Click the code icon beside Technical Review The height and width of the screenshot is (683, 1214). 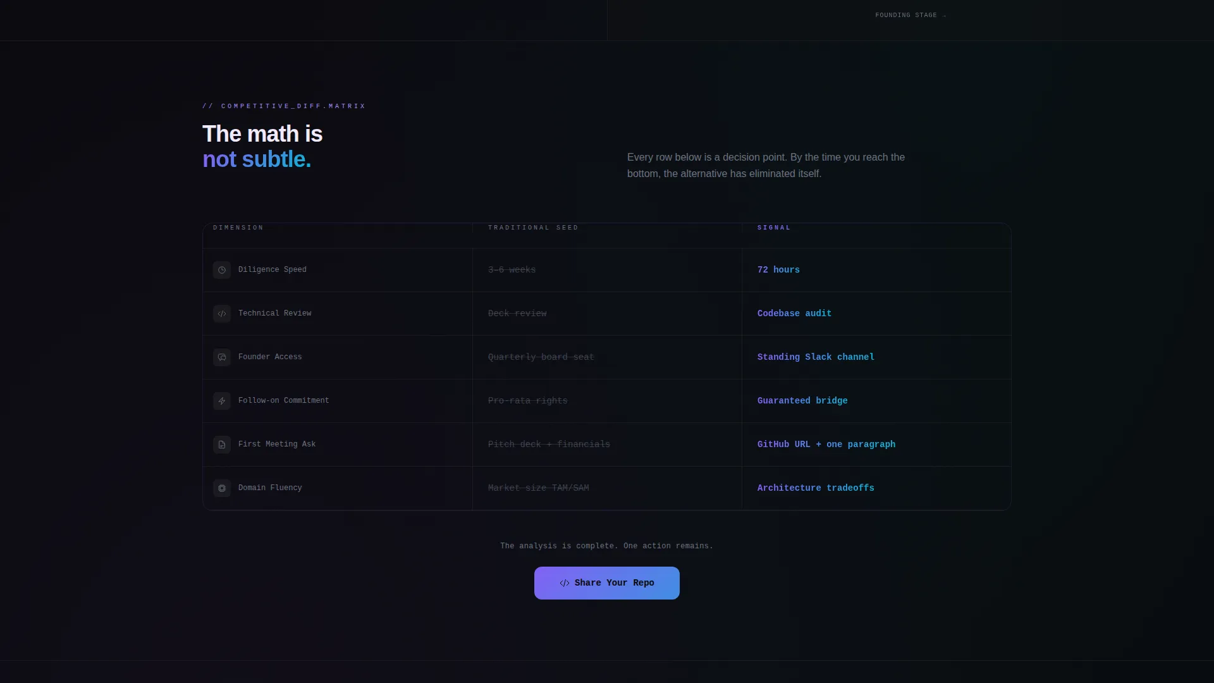click(x=222, y=314)
